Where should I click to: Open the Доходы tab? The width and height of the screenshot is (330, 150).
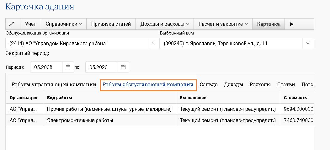[233, 85]
